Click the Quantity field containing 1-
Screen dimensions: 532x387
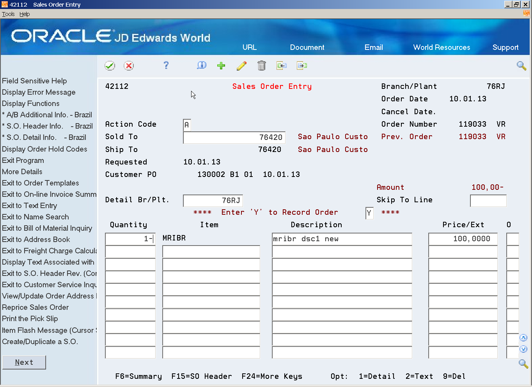[x=130, y=239]
